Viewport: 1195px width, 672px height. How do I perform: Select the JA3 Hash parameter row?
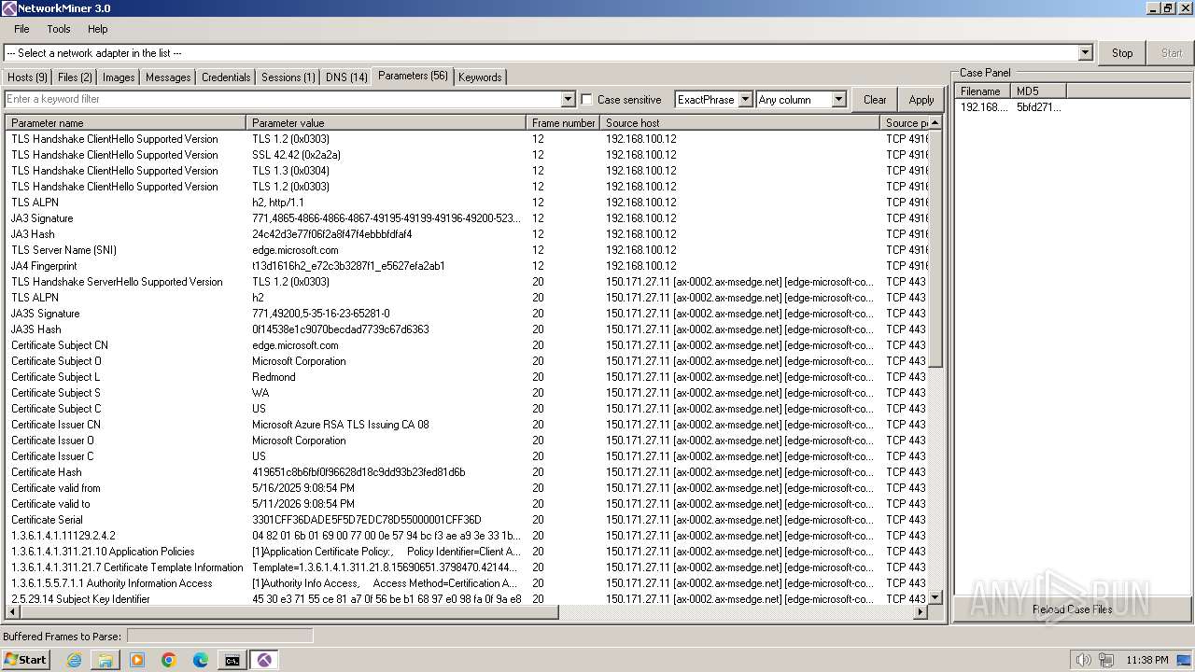click(467, 234)
